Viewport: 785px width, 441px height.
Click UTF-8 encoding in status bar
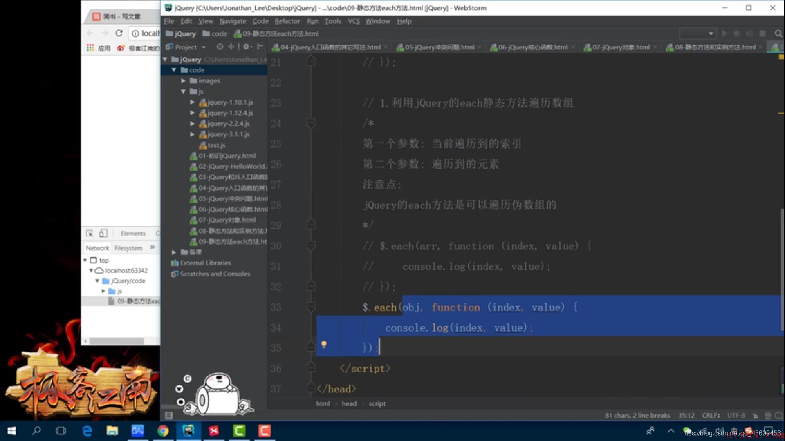[736, 416]
